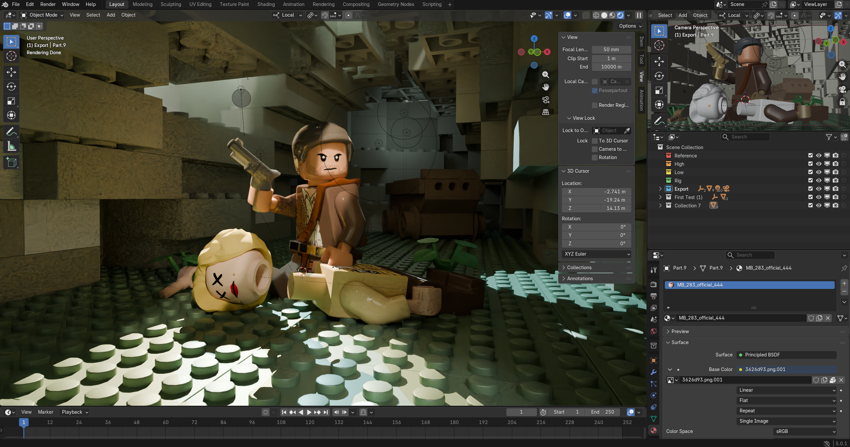Open the XYZ Euler rotation mode dropdown
The width and height of the screenshot is (850, 447).
pyautogui.click(x=596, y=254)
